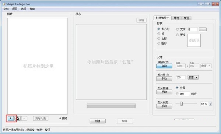Select the 格 shape radio button

click(159, 33)
